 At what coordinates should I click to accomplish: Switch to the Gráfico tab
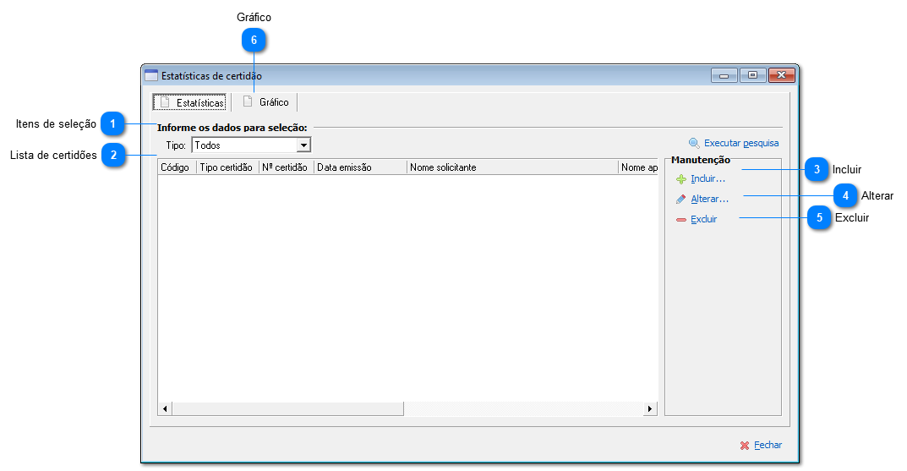(265, 101)
